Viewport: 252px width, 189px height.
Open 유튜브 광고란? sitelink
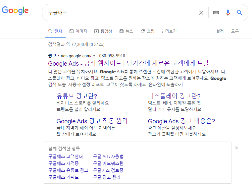77,96
